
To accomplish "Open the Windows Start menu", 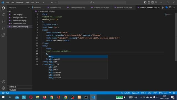I will click(3, 97).
